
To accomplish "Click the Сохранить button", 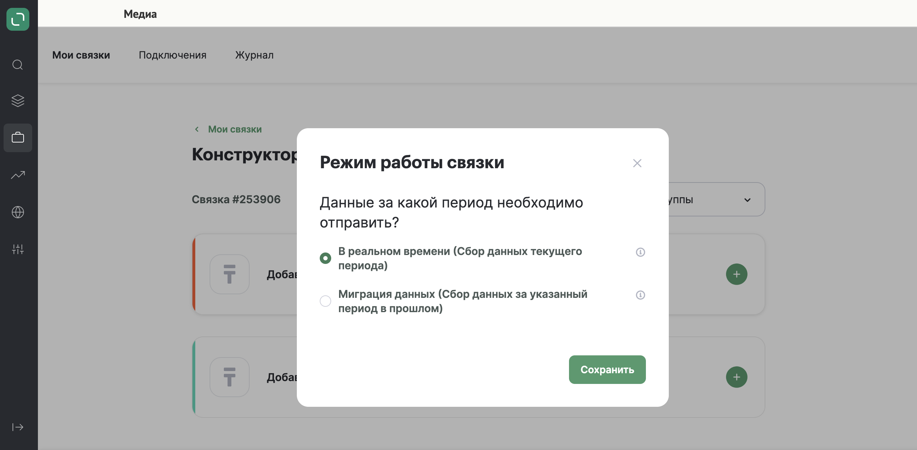I will pos(607,370).
